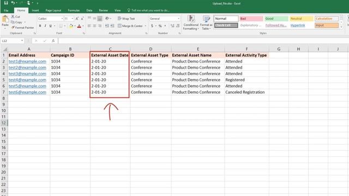
Task: Cut the selected cells
Action: [16, 17]
